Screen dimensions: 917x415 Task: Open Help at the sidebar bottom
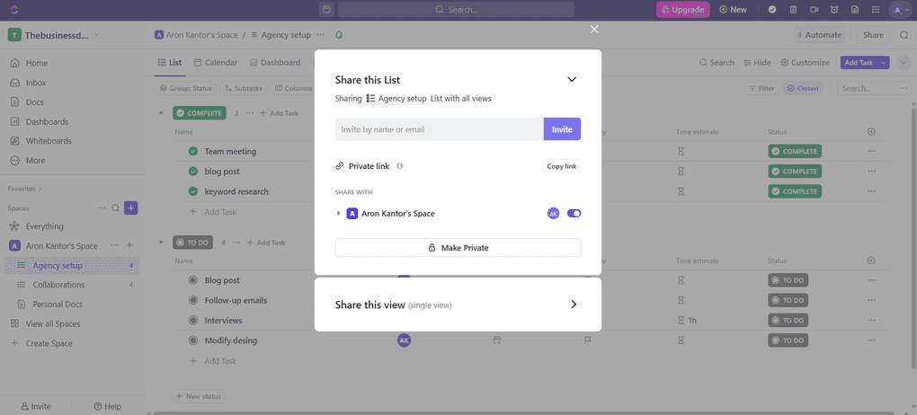tap(108, 406)
